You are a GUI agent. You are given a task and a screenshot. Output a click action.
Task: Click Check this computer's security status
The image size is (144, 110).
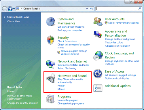click(x=73, y=46)
